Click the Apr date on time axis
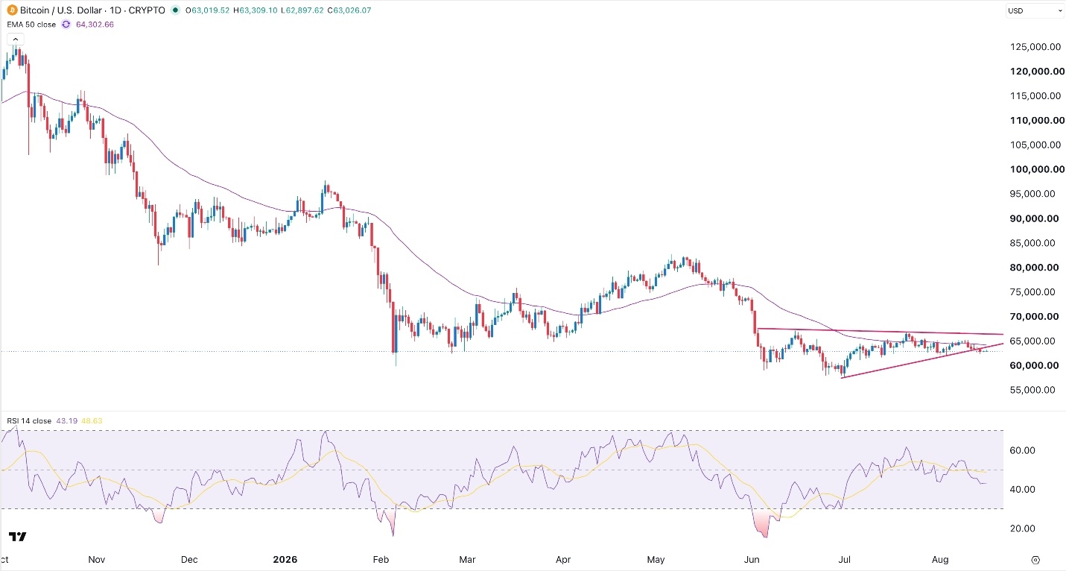The height and width of the screenshot is (571, 1066). coord(563,559)
